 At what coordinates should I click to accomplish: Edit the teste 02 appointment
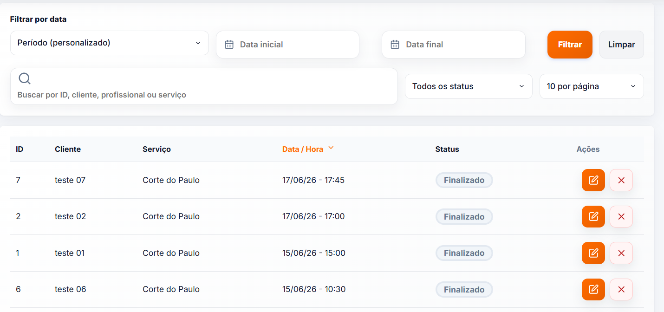[x=593, y=216]
